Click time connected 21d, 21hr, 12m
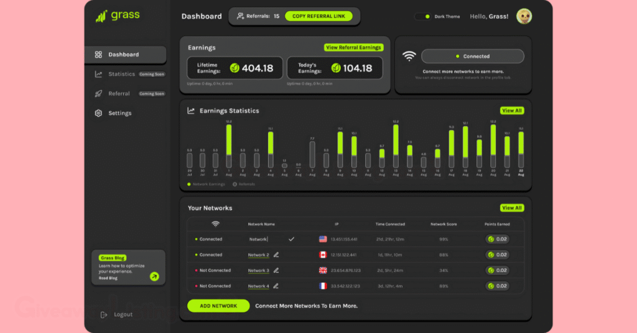637x333 pixels. (x=390, y=239)
